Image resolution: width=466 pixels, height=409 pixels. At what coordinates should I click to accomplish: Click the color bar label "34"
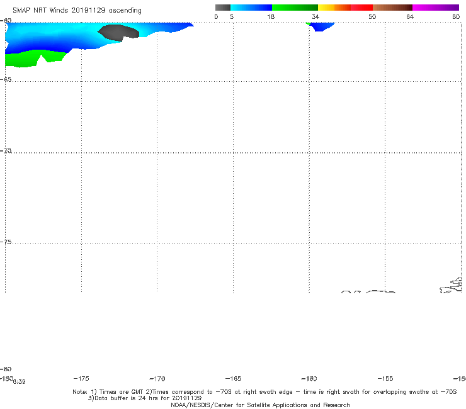(315, 16)
